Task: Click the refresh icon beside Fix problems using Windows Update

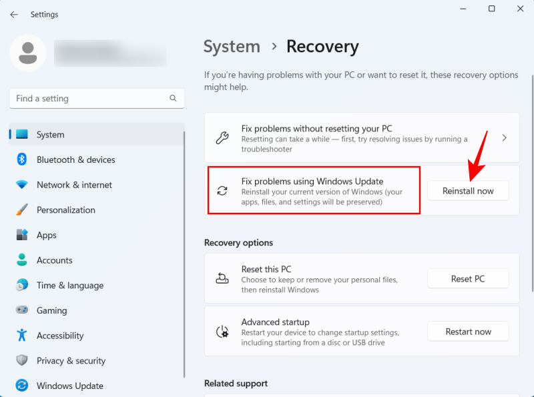Action: pyautogui.click(x=222, y=191)
